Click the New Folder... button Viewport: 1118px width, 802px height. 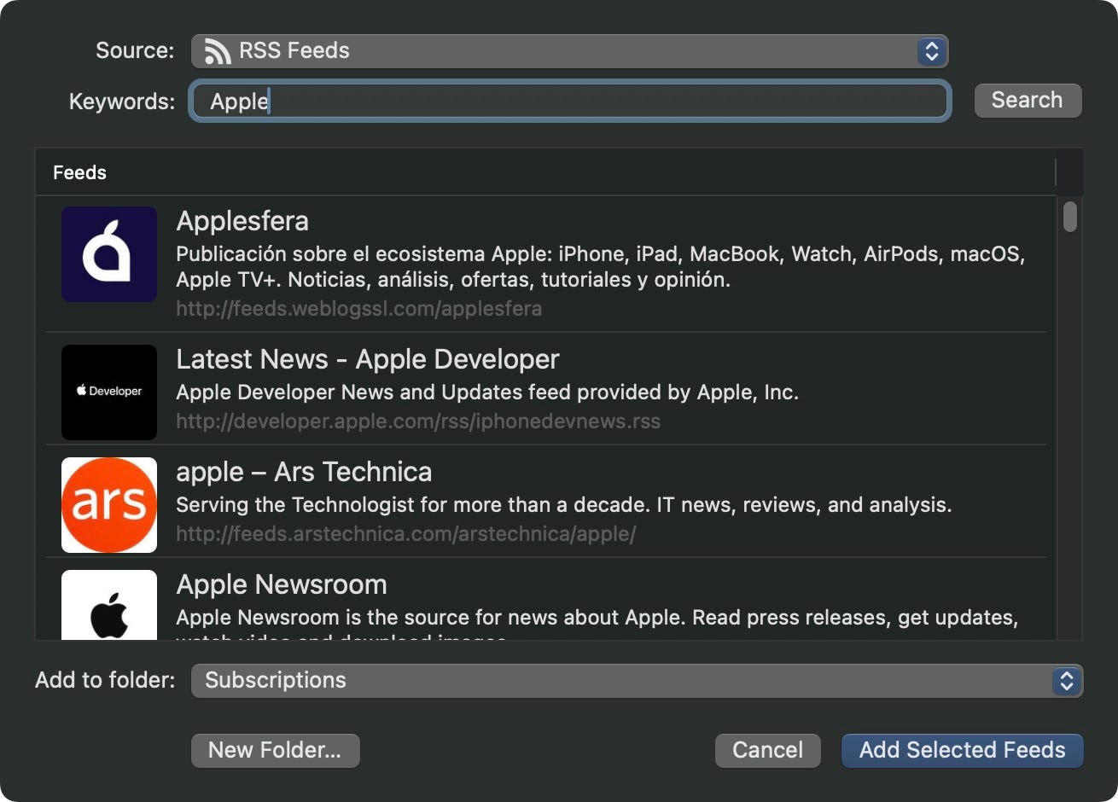coord(275,750)
